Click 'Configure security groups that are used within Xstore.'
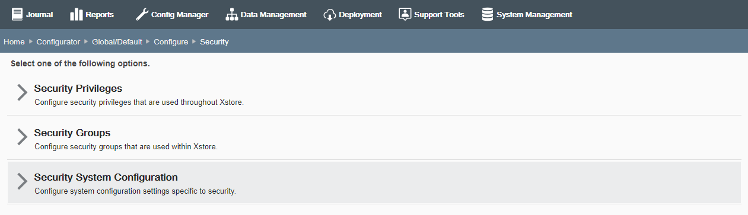Image resolution: width=748 pixels, height=215 pixels. coord(126,146)
